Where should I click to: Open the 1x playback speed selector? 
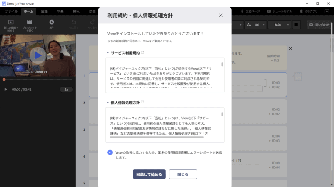click(x=66, y=89)
